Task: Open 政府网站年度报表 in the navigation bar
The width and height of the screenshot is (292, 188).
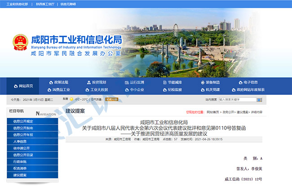Action: tap(251, 90)
